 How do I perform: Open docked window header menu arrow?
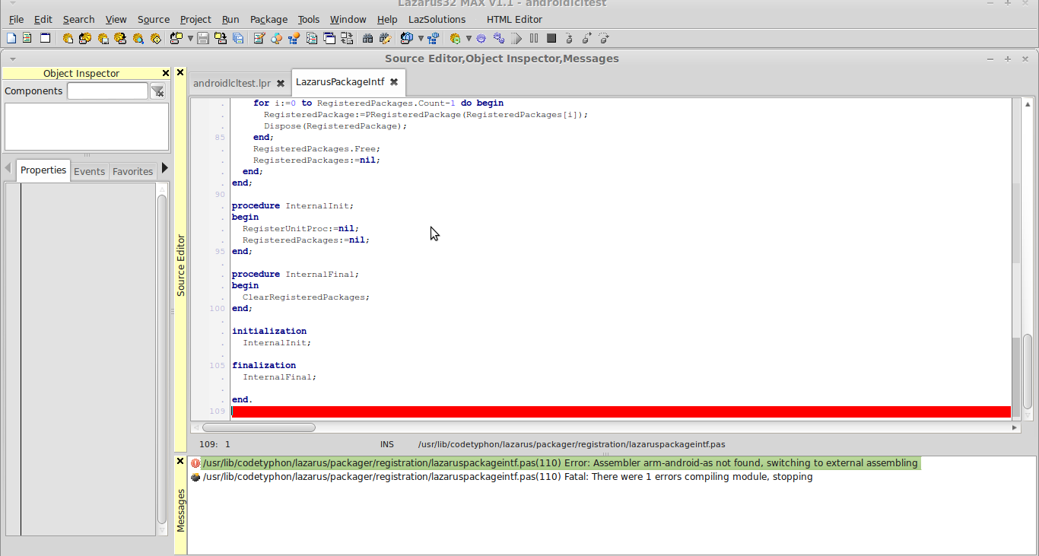pyautogui.click(x=12, y=59)
